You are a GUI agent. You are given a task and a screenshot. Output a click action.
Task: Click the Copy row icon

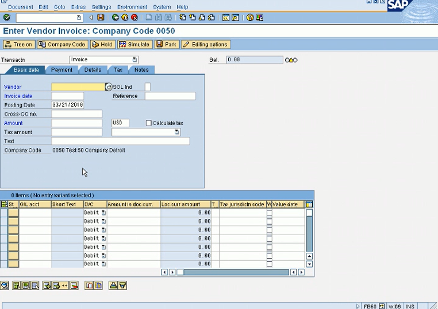[89, 285]
